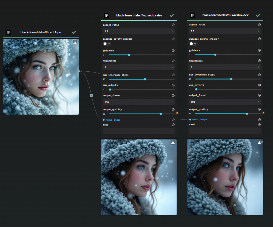
Task: Open output_format png dropdown in middle node
Action: point(139,102)
